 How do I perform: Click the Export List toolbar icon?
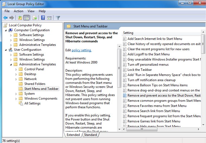coord(35,18)
